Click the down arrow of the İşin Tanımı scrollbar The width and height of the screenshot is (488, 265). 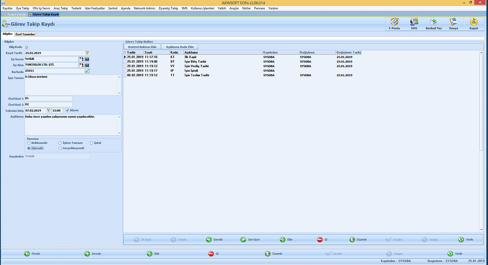coord(119,93)
